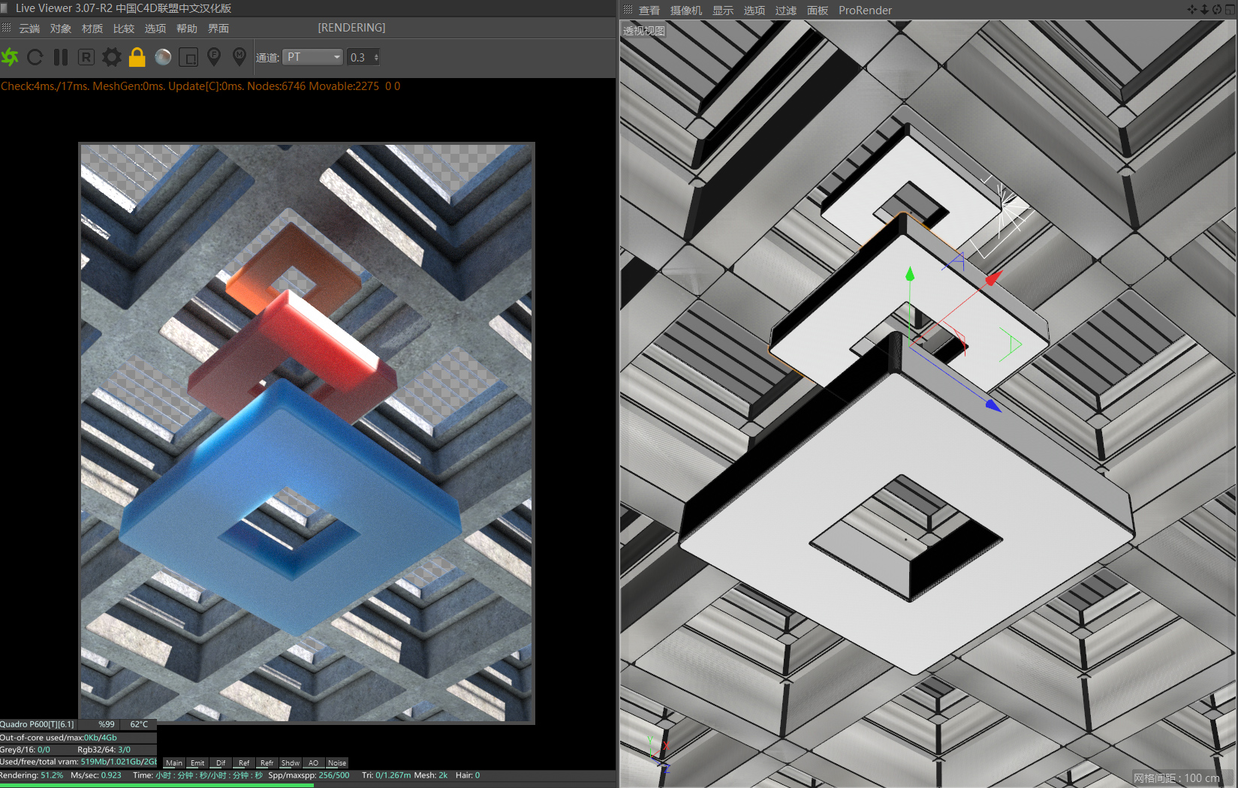Screen dimensions: 1238x788
Task: Click the Quadro P600 GPU status text
Action: [x=38, y=724]
